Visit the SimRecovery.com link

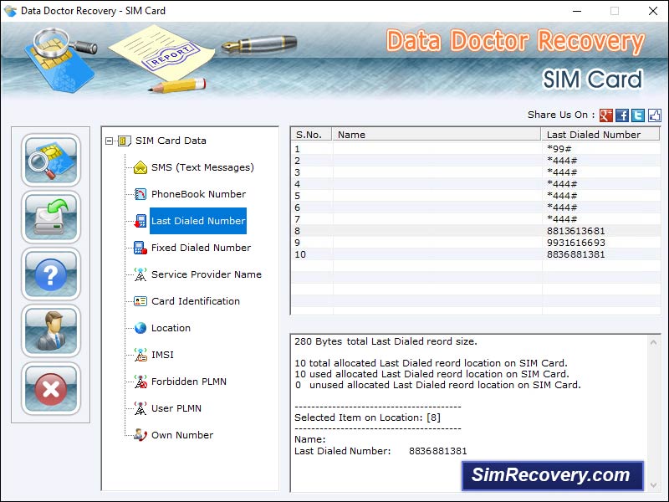pos(553,474)
